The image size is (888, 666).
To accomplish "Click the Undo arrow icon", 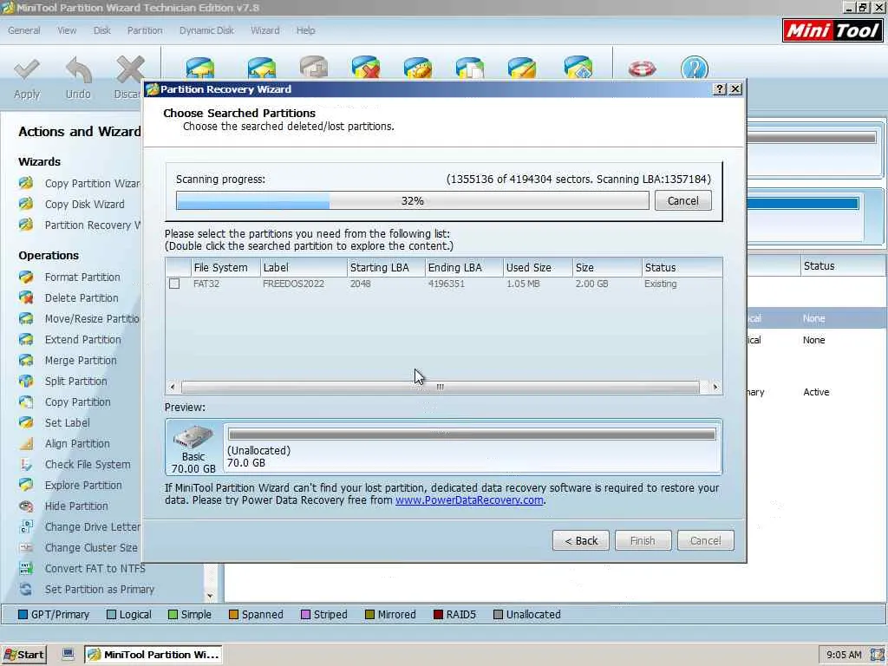I will click(x=78, y=70).
